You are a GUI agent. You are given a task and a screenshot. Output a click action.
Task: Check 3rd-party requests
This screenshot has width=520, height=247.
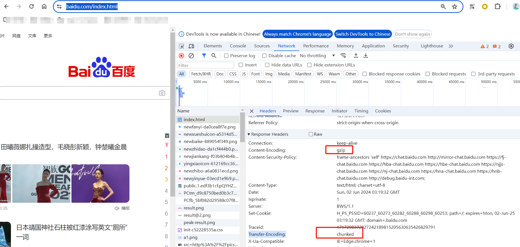point(473,74)
